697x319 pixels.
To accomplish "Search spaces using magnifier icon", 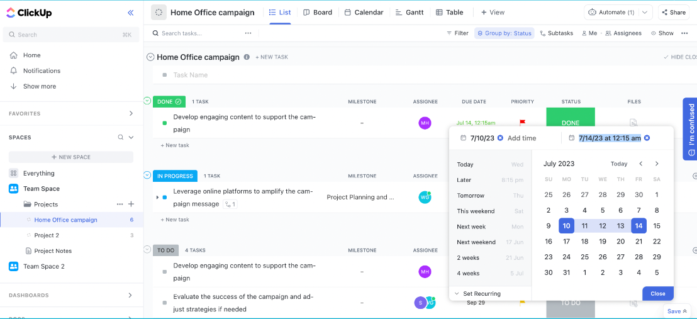I will (x=120, y=137).
